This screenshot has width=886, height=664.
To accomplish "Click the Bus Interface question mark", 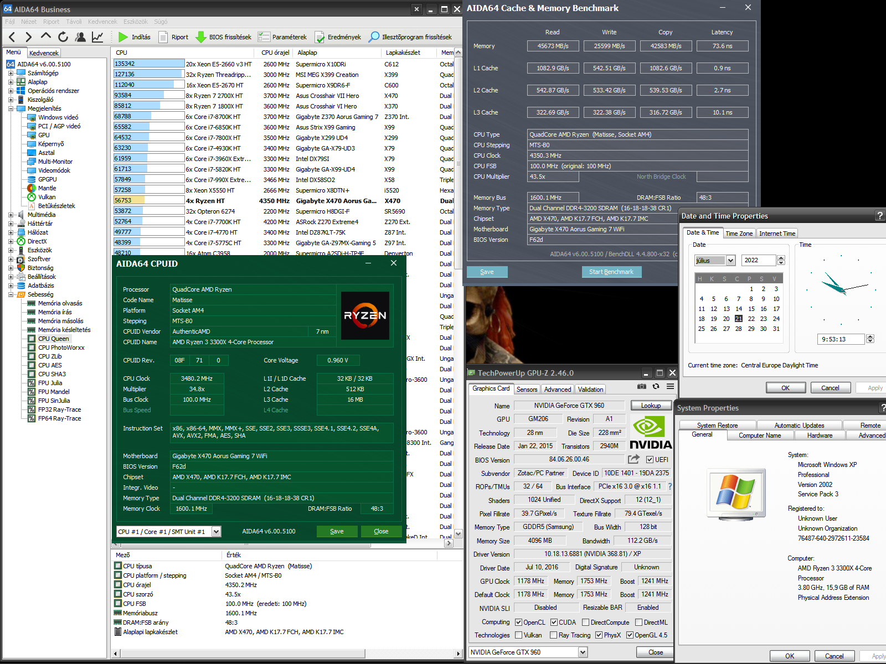I will (669, 486).
